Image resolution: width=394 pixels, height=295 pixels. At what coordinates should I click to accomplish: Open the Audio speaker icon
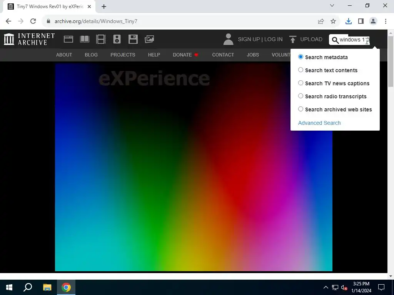point(117,39)
